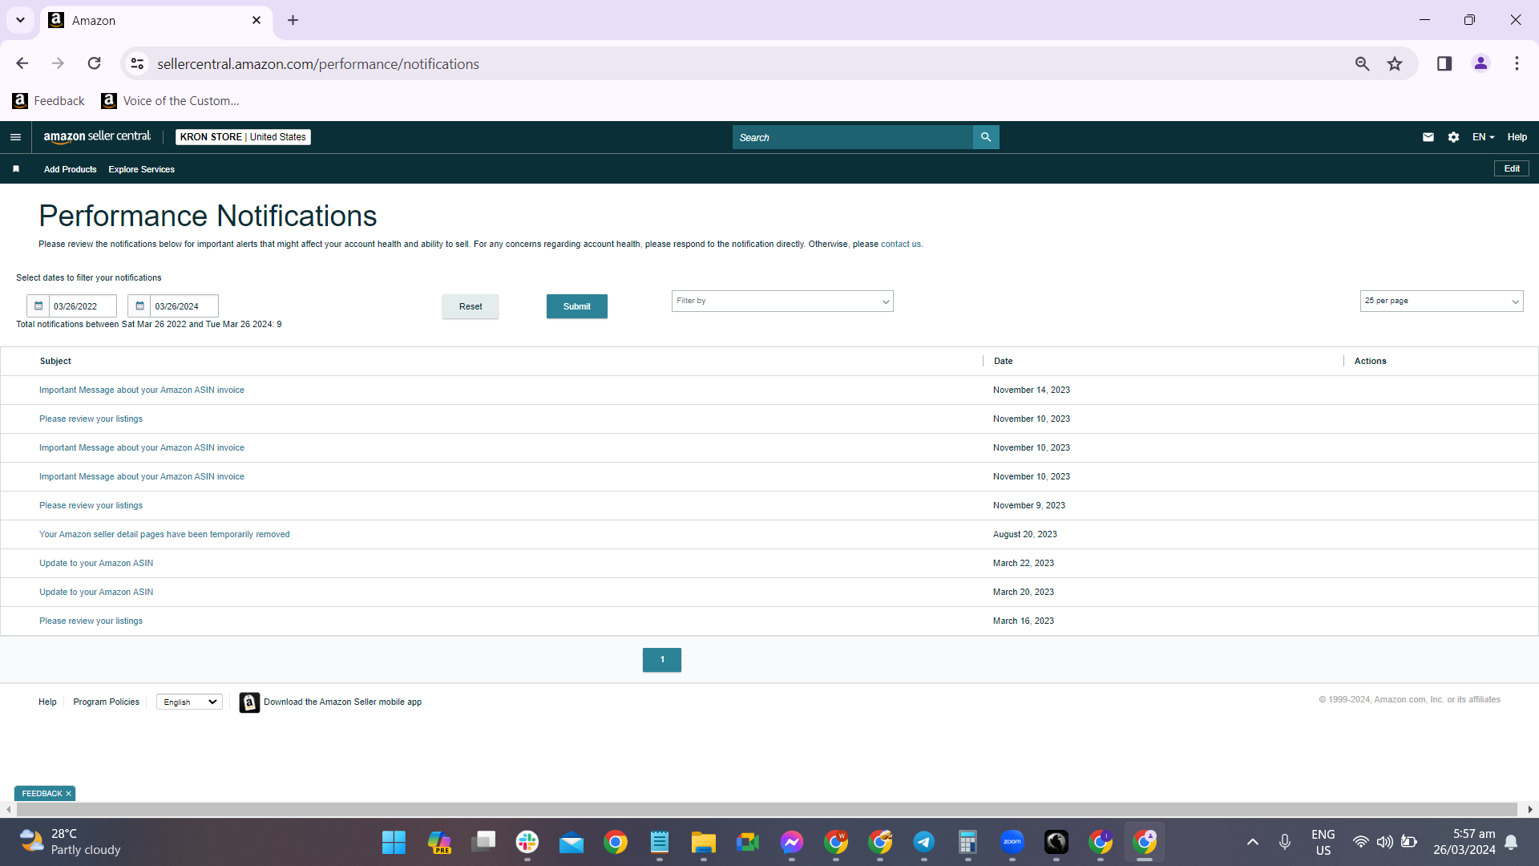
Task: Open a new browser tab
Action: tap(293, 20)
